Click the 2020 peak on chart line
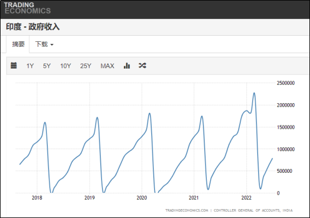This screenshot has height=218, width=310. 149,113
